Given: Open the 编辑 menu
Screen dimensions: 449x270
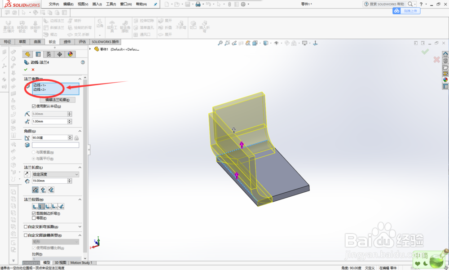Looking at the screenshot, I should (68, 4).
